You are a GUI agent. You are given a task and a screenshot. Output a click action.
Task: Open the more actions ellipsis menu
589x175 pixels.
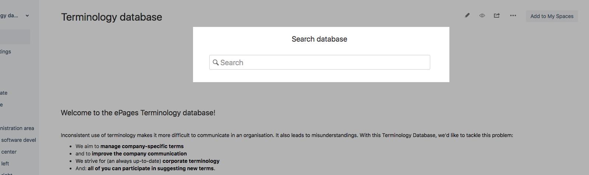[x=513, y=15]
